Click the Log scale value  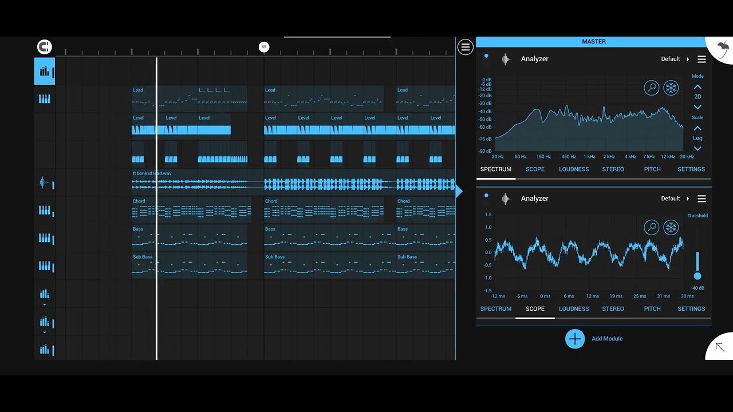point(697,138)
